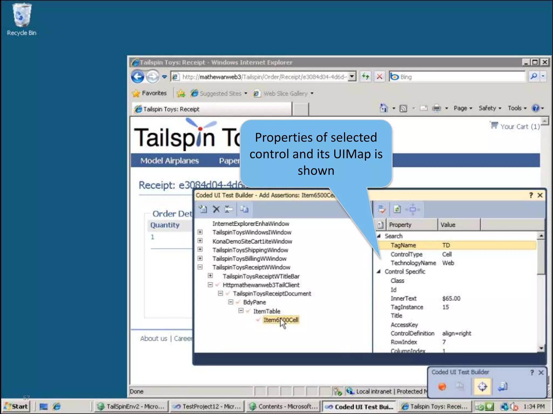Open the address bar dropdown arrow

[352, 77]
